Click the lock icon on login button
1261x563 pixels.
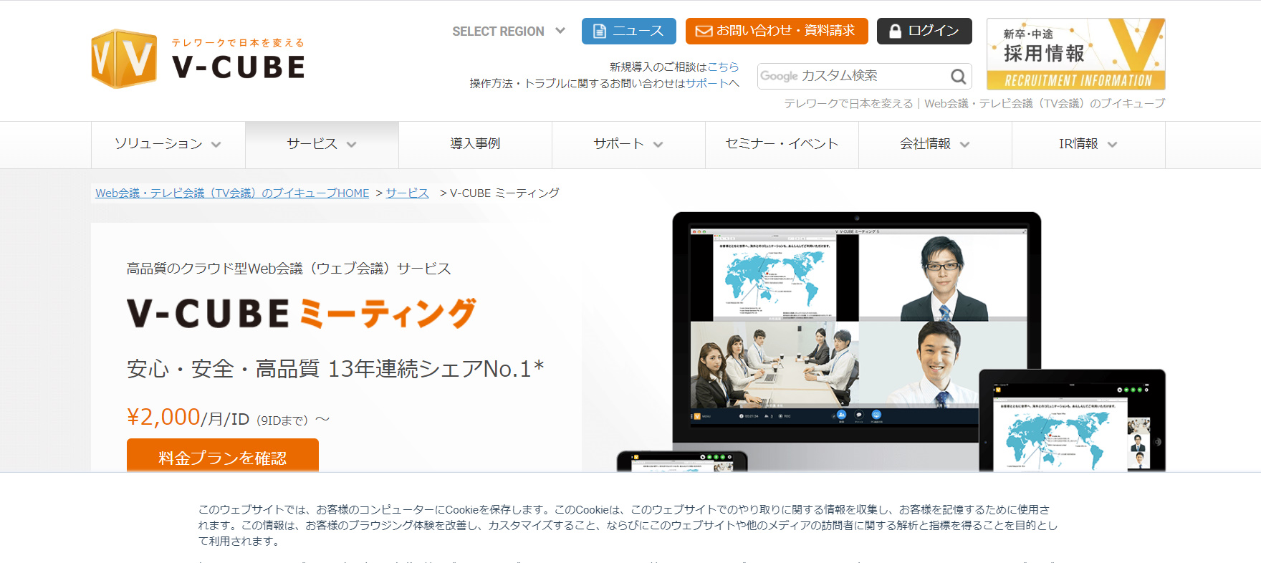click(895, 32)
